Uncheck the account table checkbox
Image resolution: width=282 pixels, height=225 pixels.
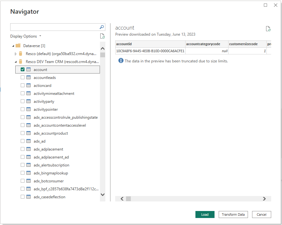coord(23,69)
